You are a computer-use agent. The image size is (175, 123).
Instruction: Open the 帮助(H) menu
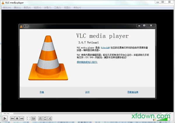click(x=77, y=8)
